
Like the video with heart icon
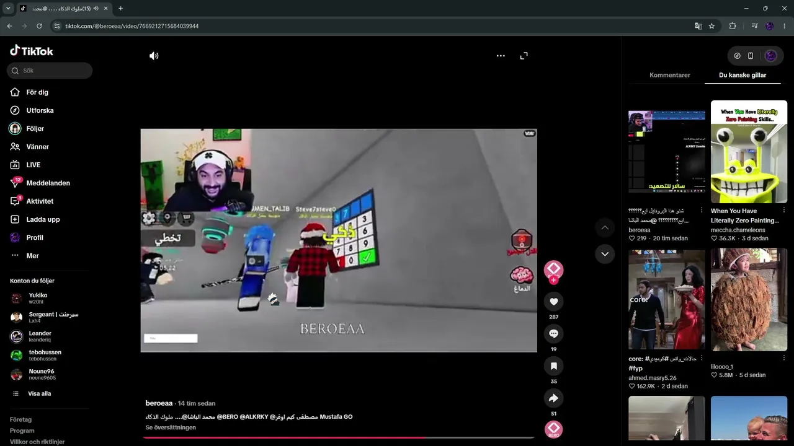(554, 302)
